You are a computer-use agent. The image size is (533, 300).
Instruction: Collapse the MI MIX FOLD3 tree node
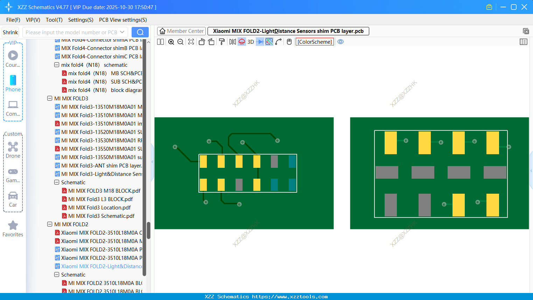pyautogui.click(x=50, y=99)
